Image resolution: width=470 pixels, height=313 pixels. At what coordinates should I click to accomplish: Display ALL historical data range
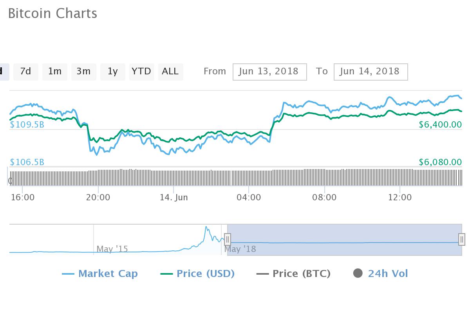pos(170,72)
